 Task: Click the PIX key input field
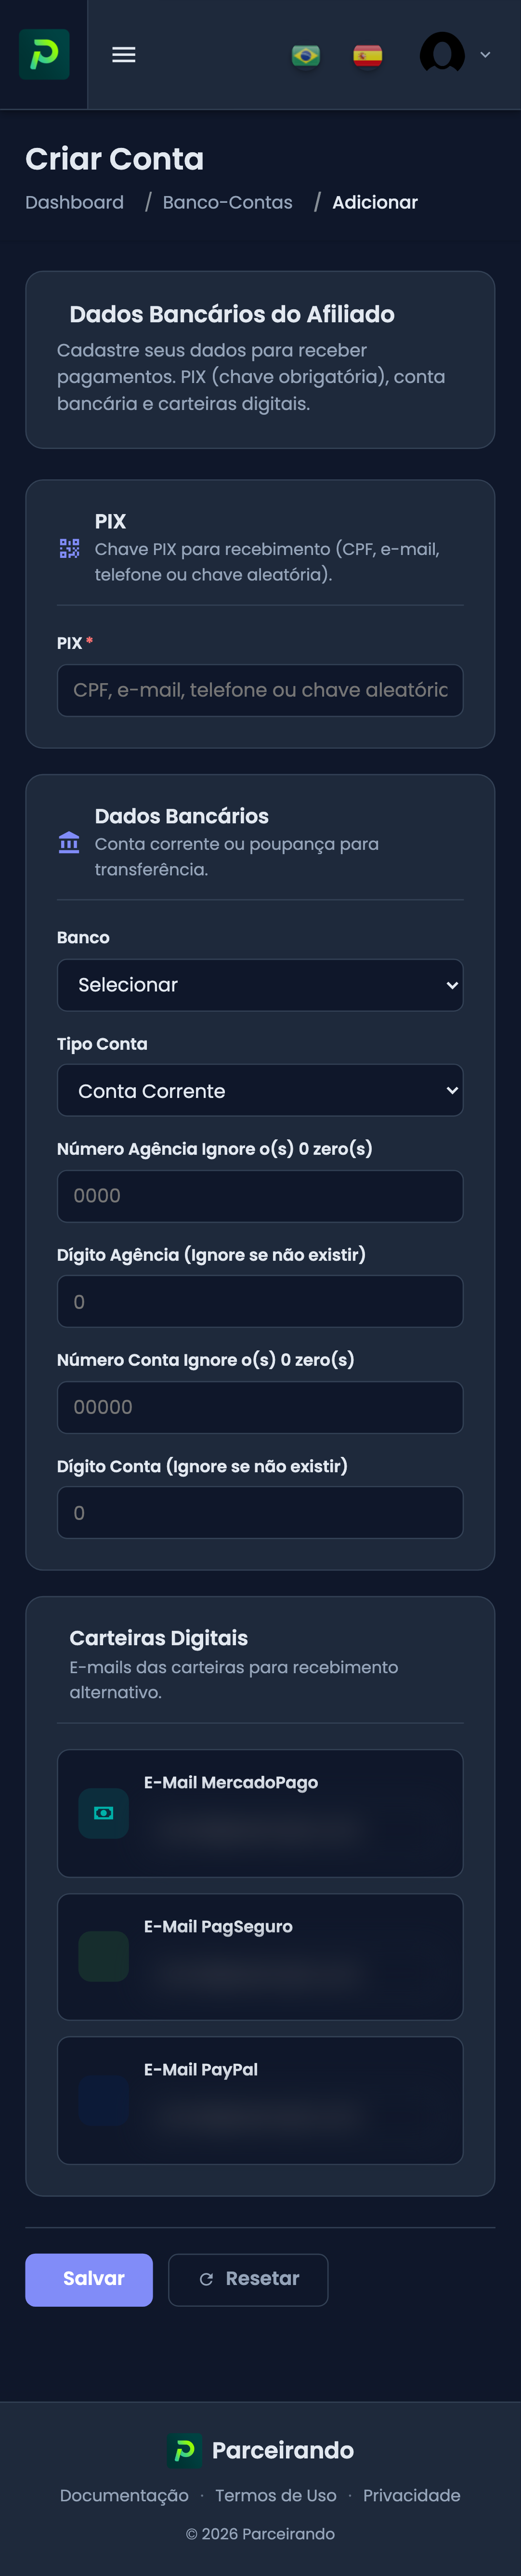(260, 690)
